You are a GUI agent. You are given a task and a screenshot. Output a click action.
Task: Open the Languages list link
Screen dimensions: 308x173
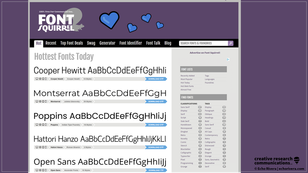(209, 79)
